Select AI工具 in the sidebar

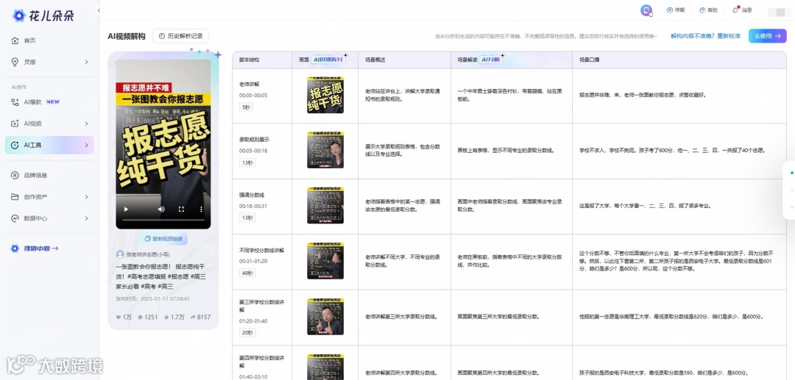(49, 146)
